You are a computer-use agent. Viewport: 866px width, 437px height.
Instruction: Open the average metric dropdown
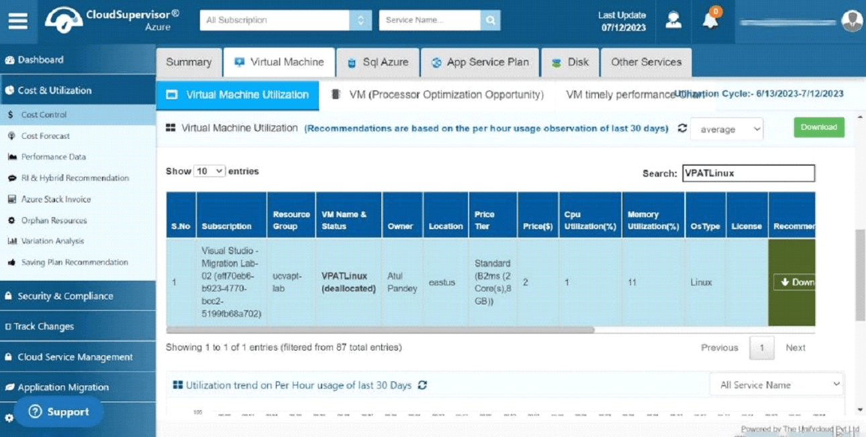click(727, 129)
